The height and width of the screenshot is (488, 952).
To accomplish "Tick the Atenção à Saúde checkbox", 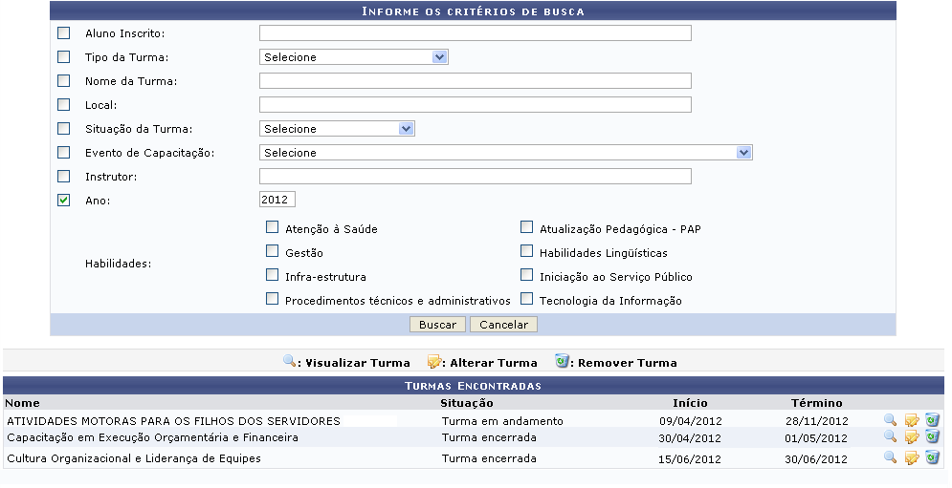I will coord(273,228).
